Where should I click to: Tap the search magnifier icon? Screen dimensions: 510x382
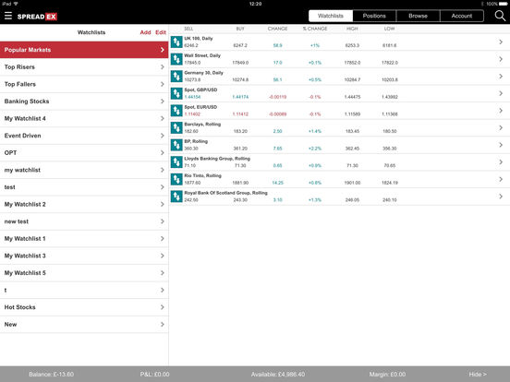pos(500,16)
